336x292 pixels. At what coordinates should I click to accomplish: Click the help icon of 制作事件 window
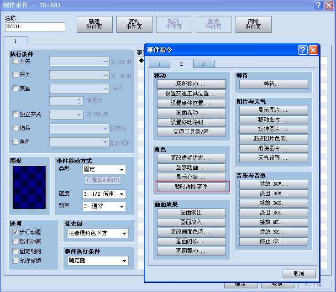(318, 5)
